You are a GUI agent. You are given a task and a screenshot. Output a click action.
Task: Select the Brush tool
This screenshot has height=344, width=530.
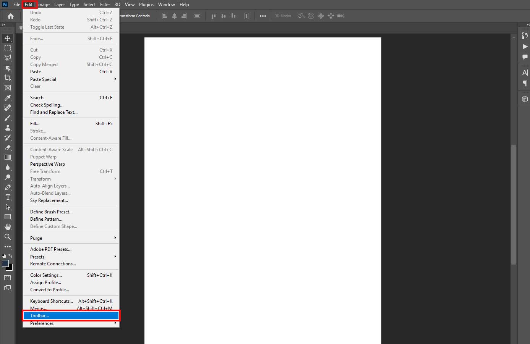point(7,118)
